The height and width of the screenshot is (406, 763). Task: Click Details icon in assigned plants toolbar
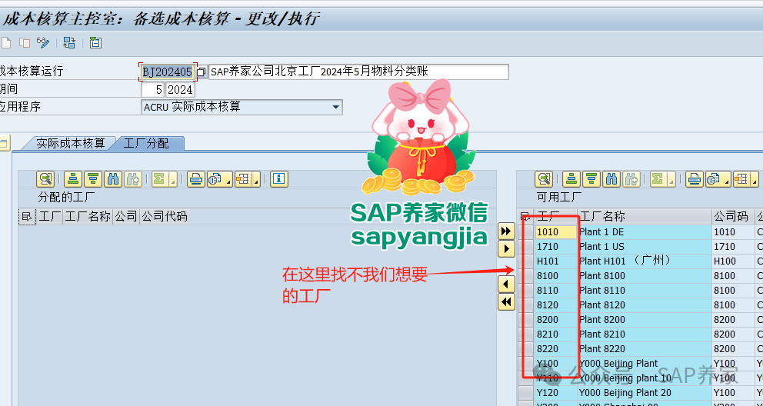click(x=45, y=179)
